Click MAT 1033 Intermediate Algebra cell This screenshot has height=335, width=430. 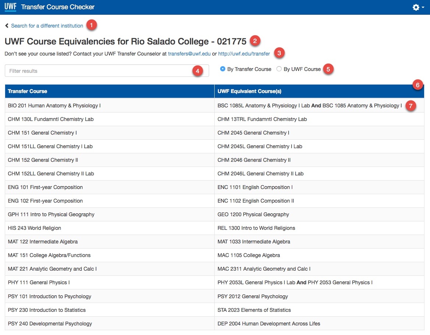(319, 242)
